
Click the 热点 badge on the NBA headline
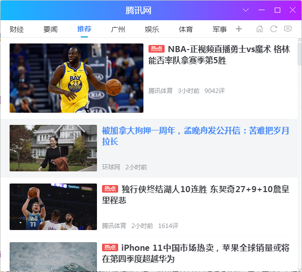pos(157,49)
